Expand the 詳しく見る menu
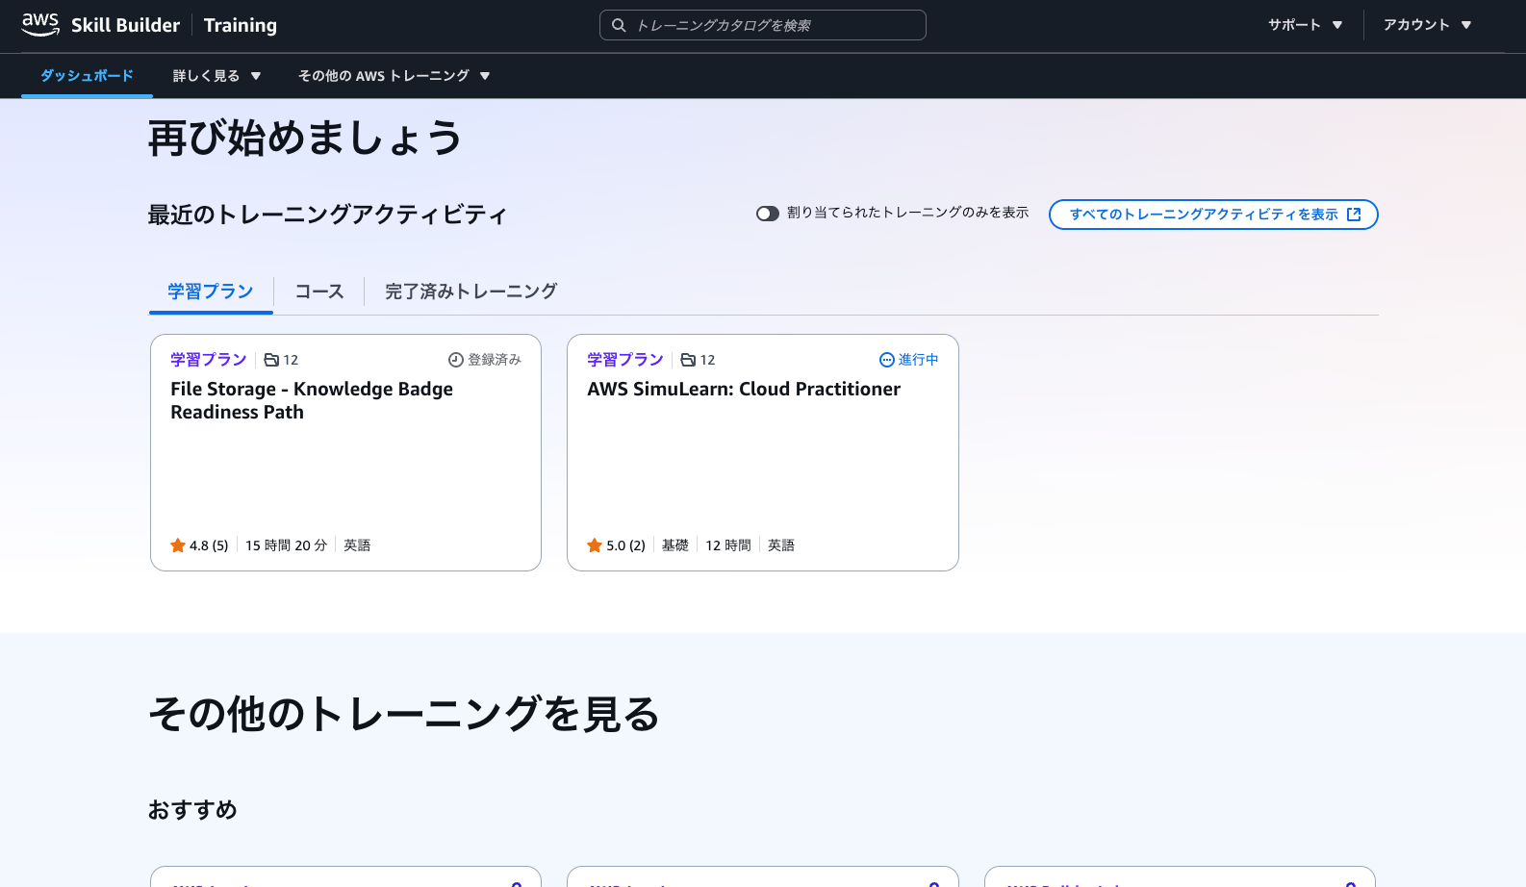 (x=216, y=76)
